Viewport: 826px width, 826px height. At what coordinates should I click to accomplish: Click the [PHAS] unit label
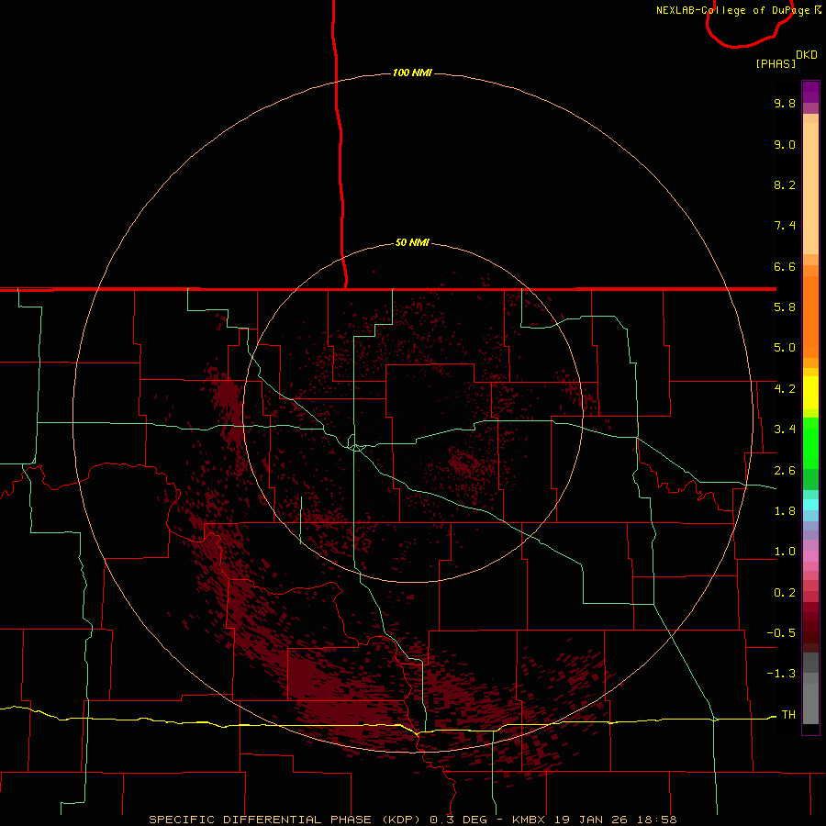tap(776, 63)
